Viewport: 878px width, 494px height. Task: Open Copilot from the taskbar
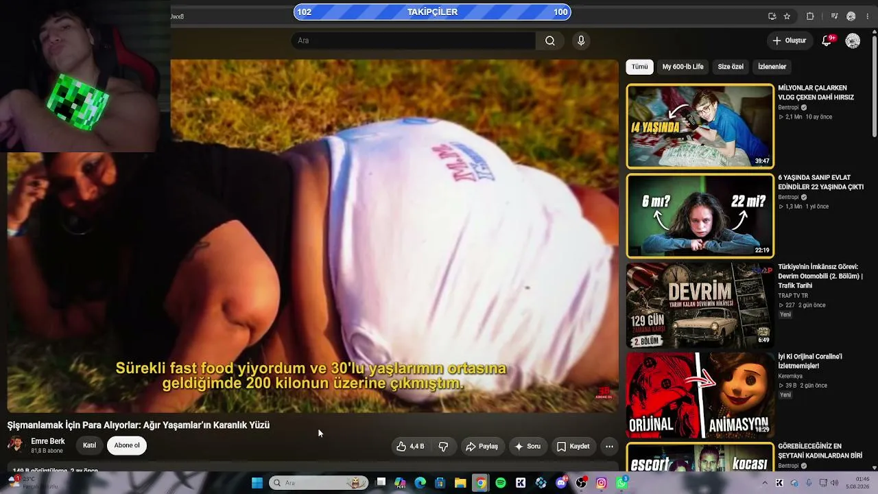click(400, 483)
